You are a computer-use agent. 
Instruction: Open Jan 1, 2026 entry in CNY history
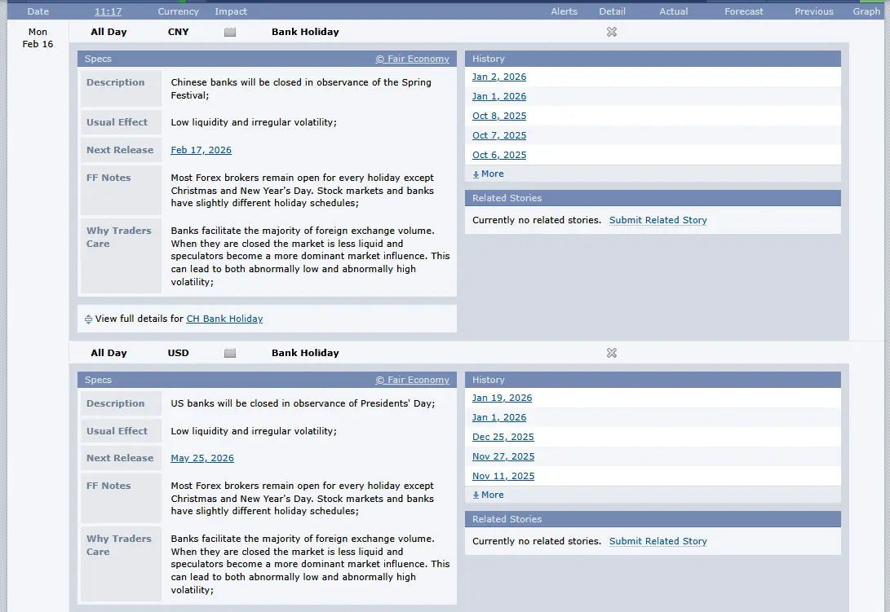tap(499, 96)
